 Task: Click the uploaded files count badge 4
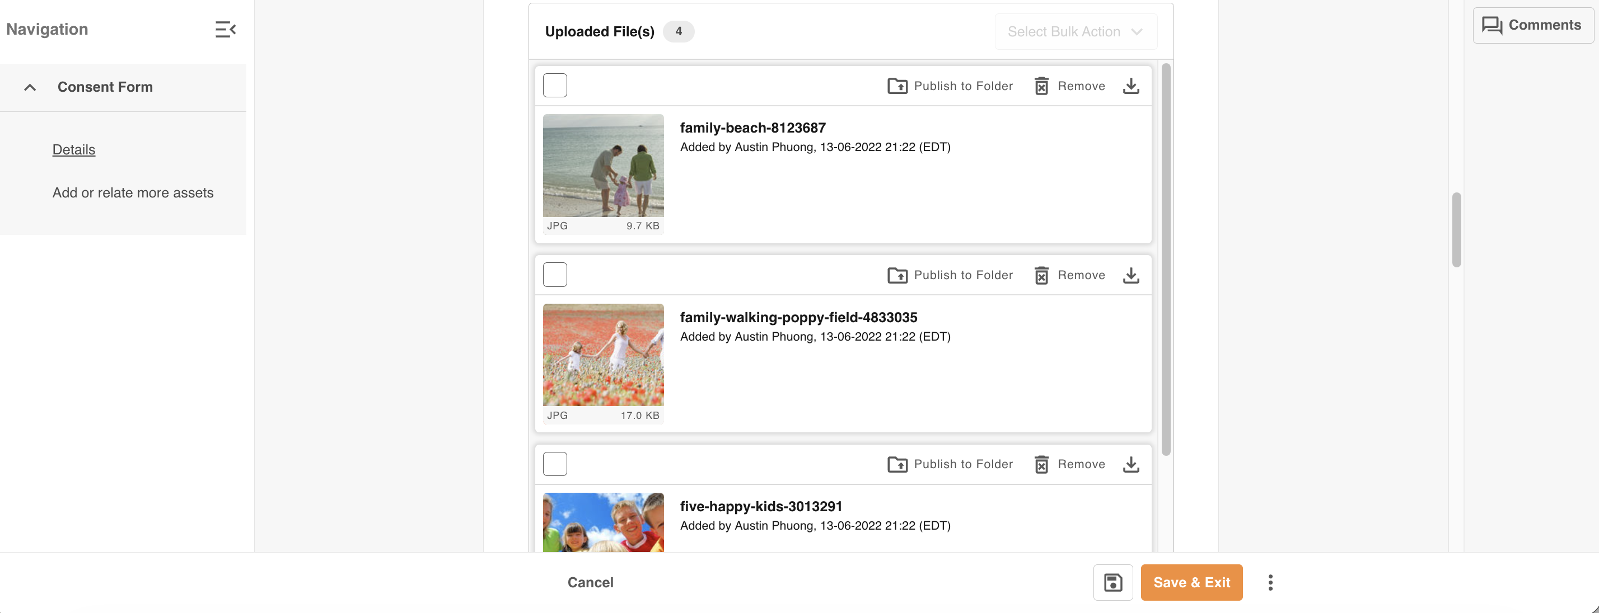pos(679,32)
